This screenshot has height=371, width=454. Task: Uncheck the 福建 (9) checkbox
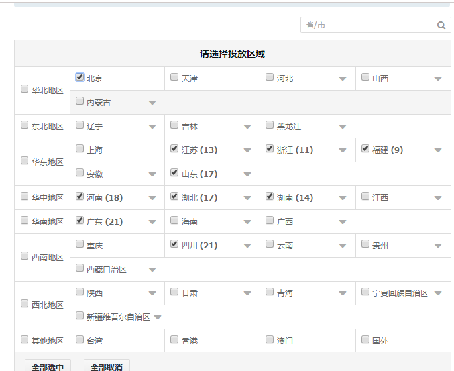pyautogui.click(x=365, y=148)
